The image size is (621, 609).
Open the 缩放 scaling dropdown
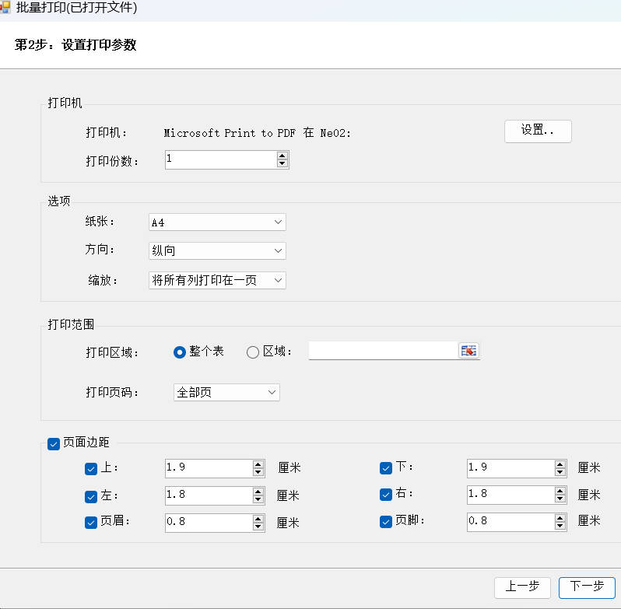pos(217,280)
